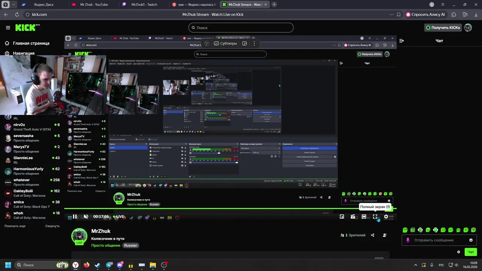This screenshot has height=271, width=482.
Task: View the 1 Зрителей viewer count
Action: click(x=353, y=235)
